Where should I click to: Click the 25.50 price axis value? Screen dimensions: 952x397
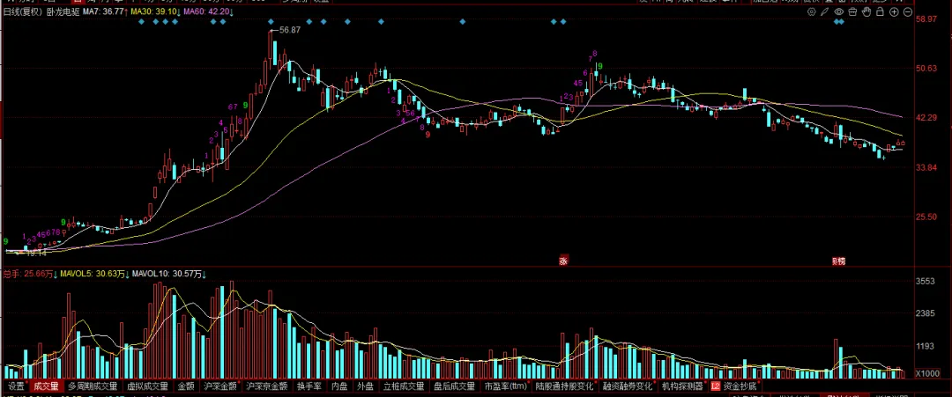tap(926, 217)
